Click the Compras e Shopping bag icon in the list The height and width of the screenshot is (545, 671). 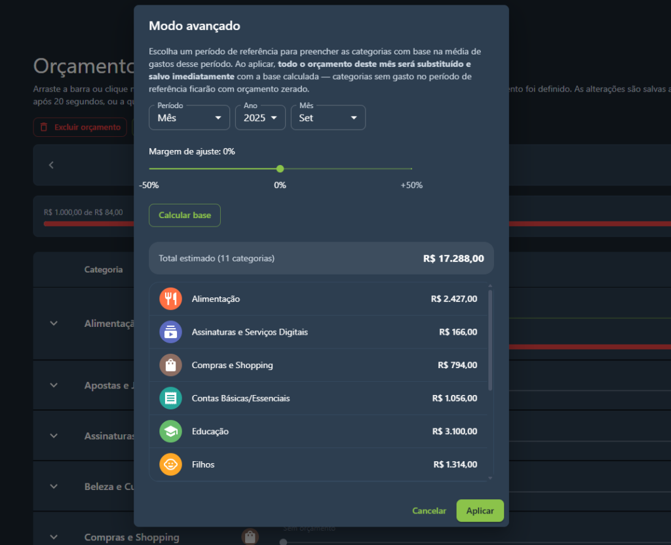170,365
